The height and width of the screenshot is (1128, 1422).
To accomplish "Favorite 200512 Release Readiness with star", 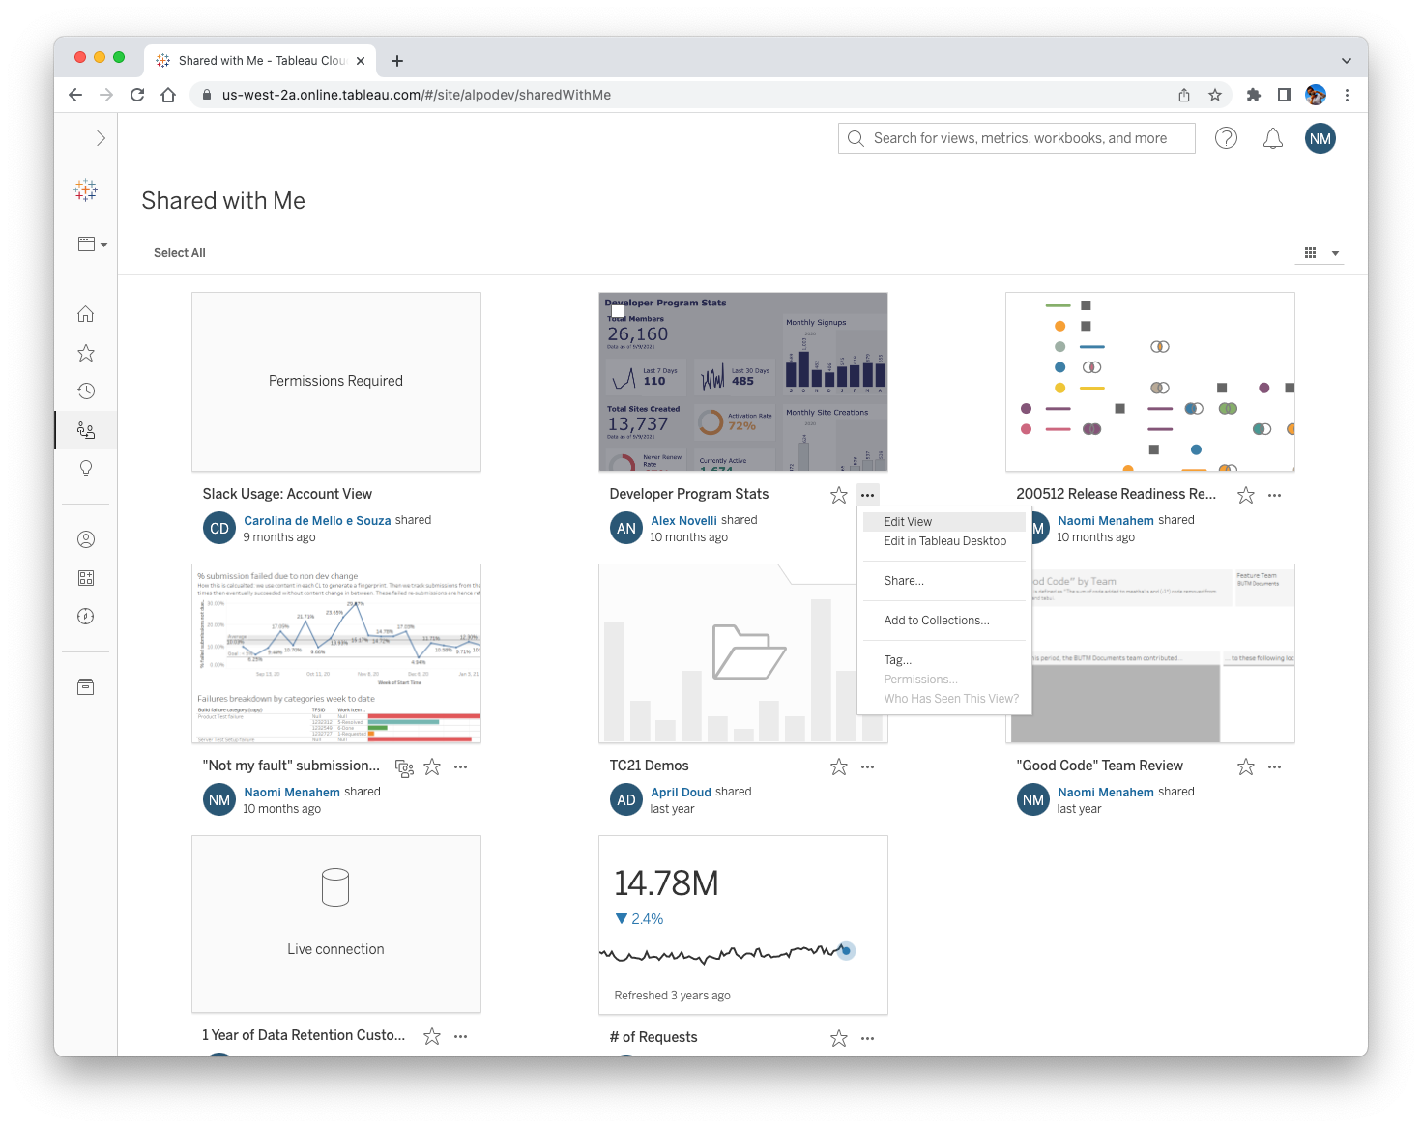I will 1246,496.
